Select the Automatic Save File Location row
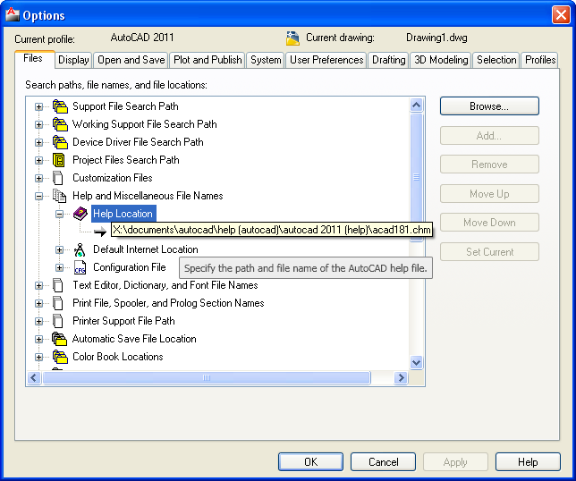576x481 pixels. [x=134, y=339]
